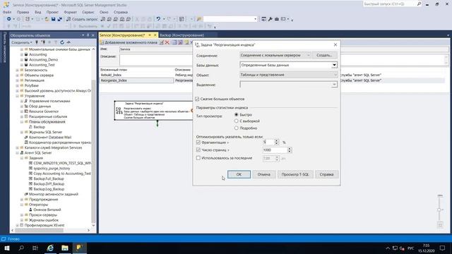The height and width of the screenshot is (254, 452).
Task: Open File Explorer from the taskbar
Action: (65, 248)
